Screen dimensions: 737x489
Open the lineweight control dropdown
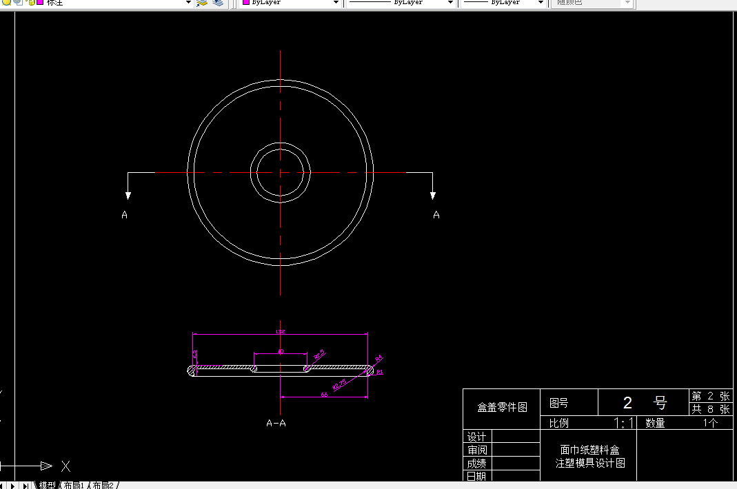[542, 3]
